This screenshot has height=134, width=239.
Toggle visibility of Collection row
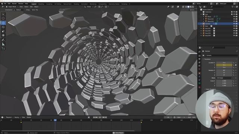234,12
